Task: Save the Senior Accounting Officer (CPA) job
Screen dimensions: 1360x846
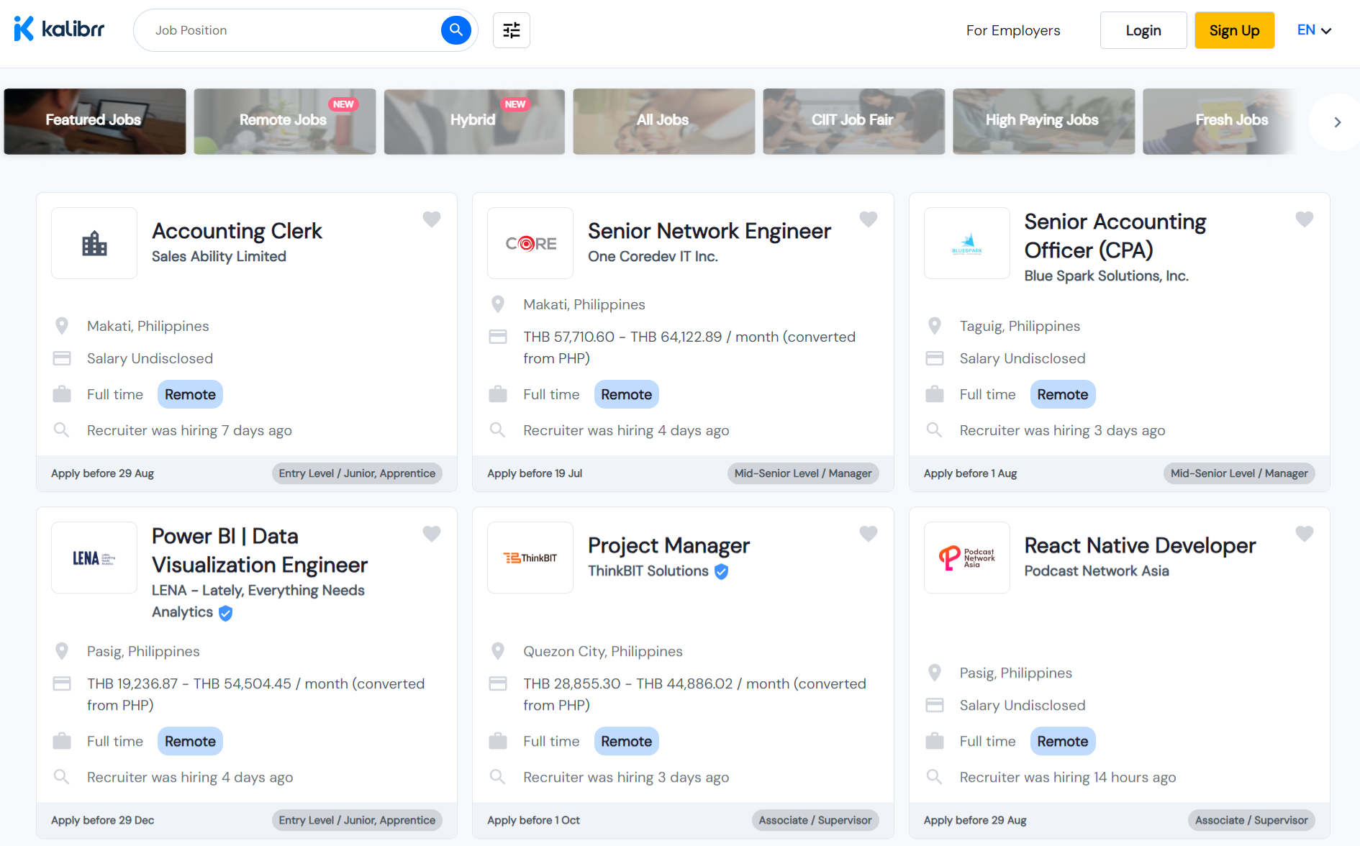Action: pyautogui.click(x=1305, y=219)
